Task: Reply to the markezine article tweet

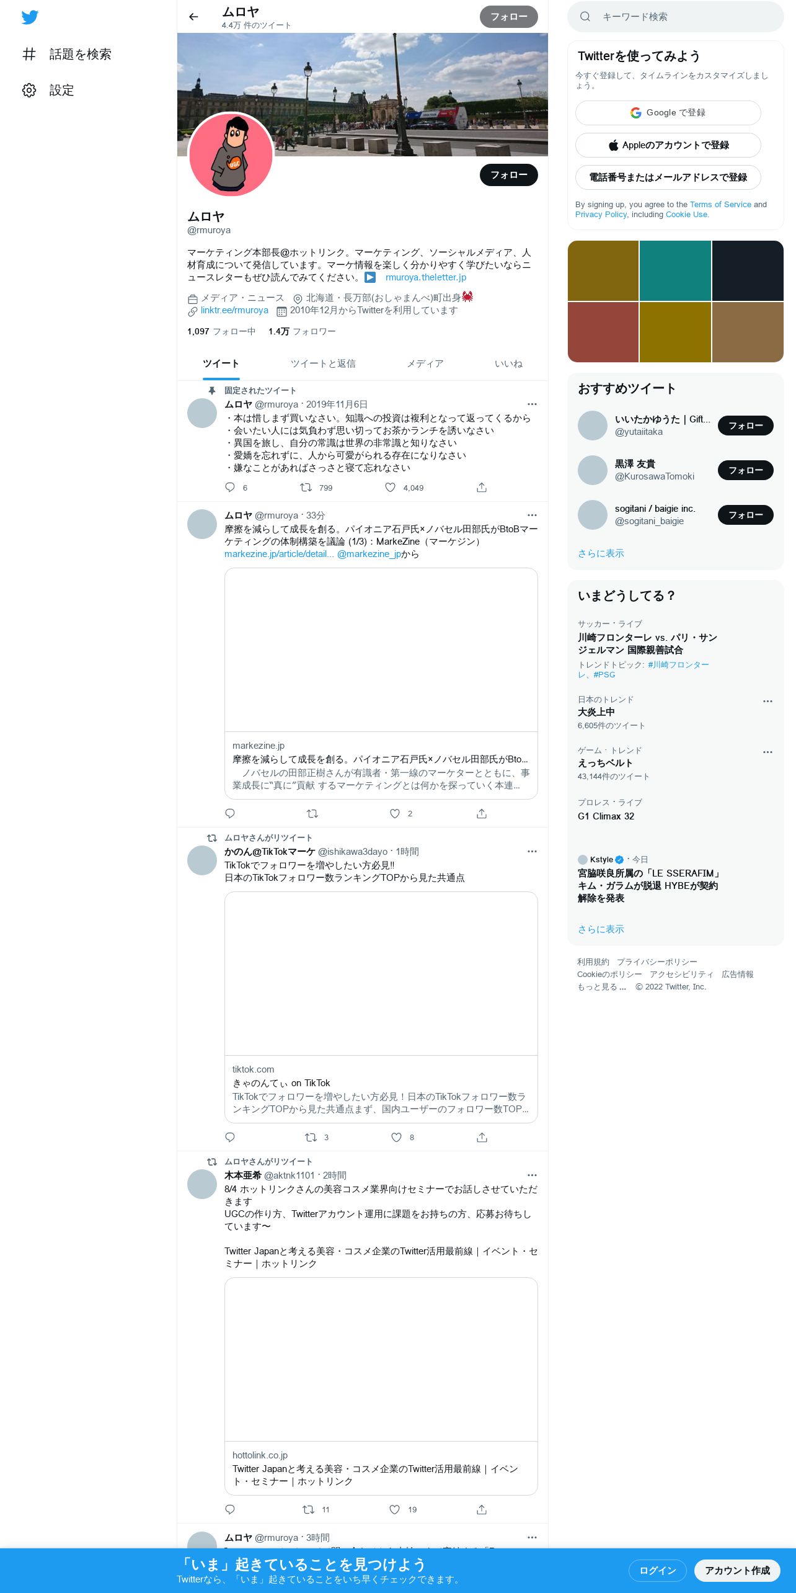Action: tap(230, 813)
